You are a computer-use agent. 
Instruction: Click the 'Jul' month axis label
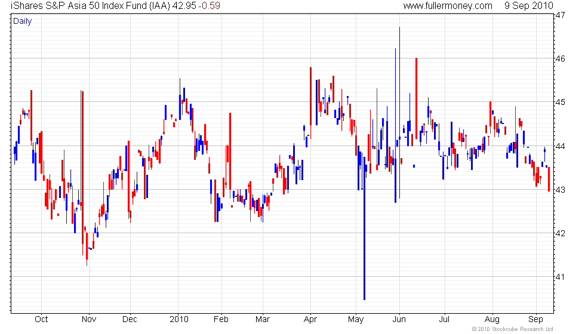[444, 320]
